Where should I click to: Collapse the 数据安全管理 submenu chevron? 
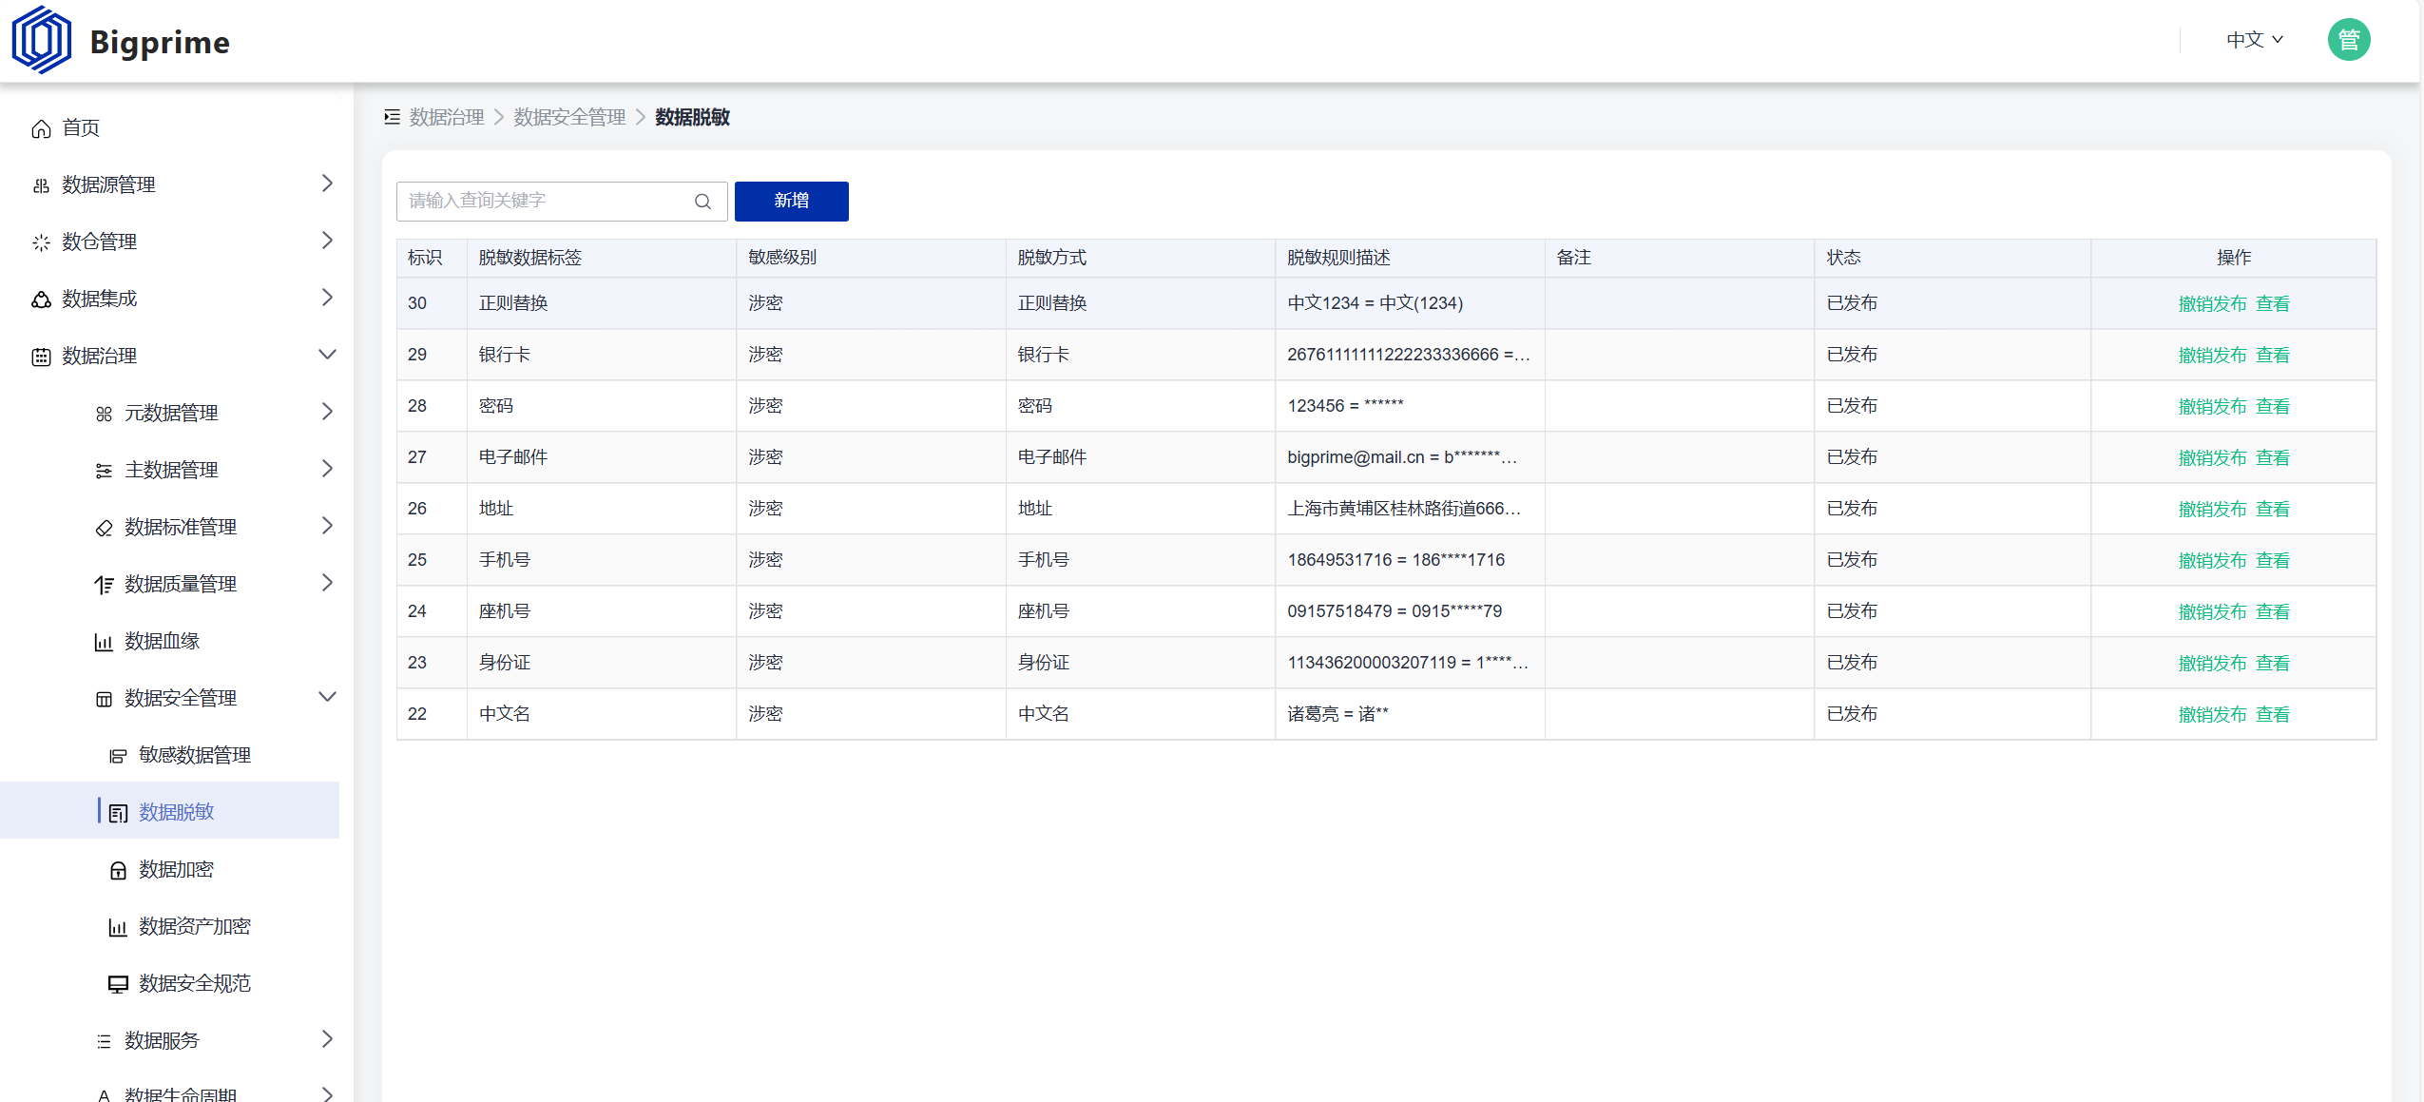click(327, 696)
